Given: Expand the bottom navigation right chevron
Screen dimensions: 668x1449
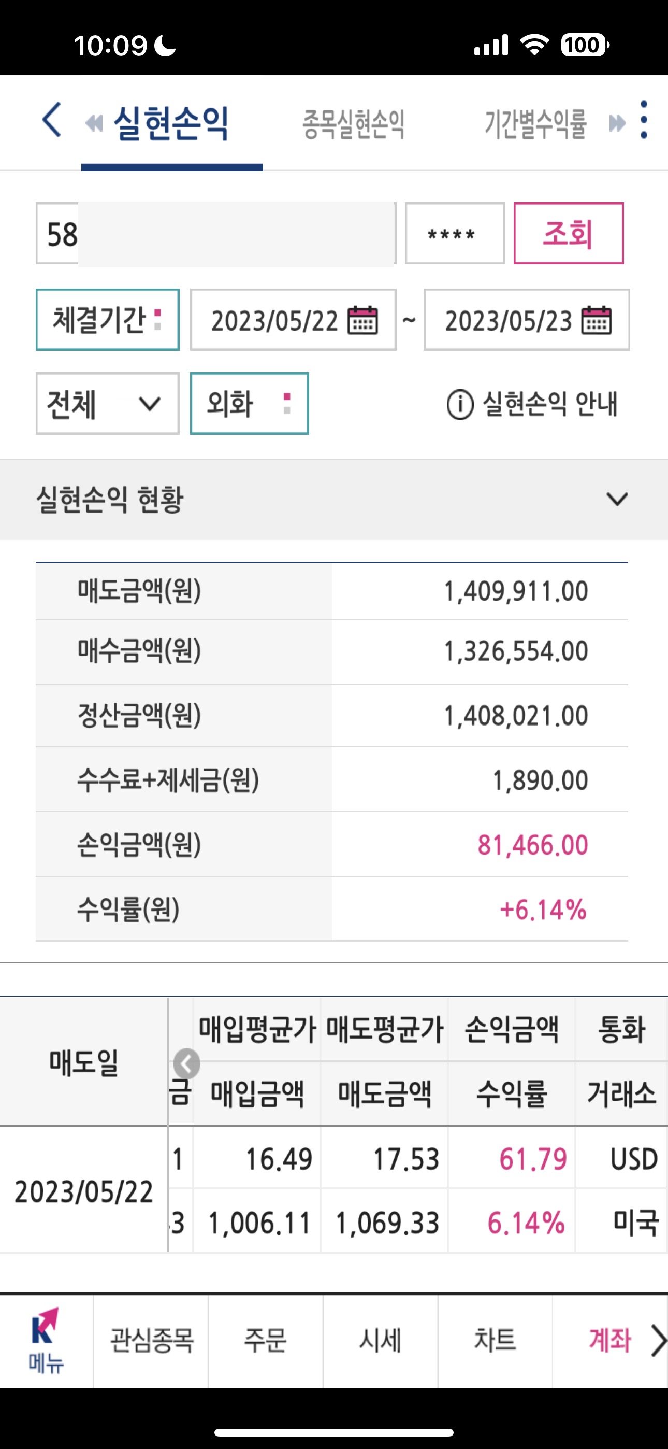Looking at the screenshot, I should 658,1341.
